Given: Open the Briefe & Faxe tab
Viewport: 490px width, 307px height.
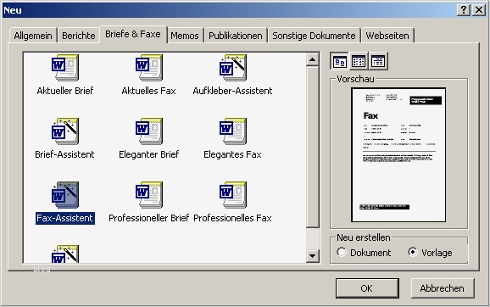Looking at the screenshot, I should [133, 34].
